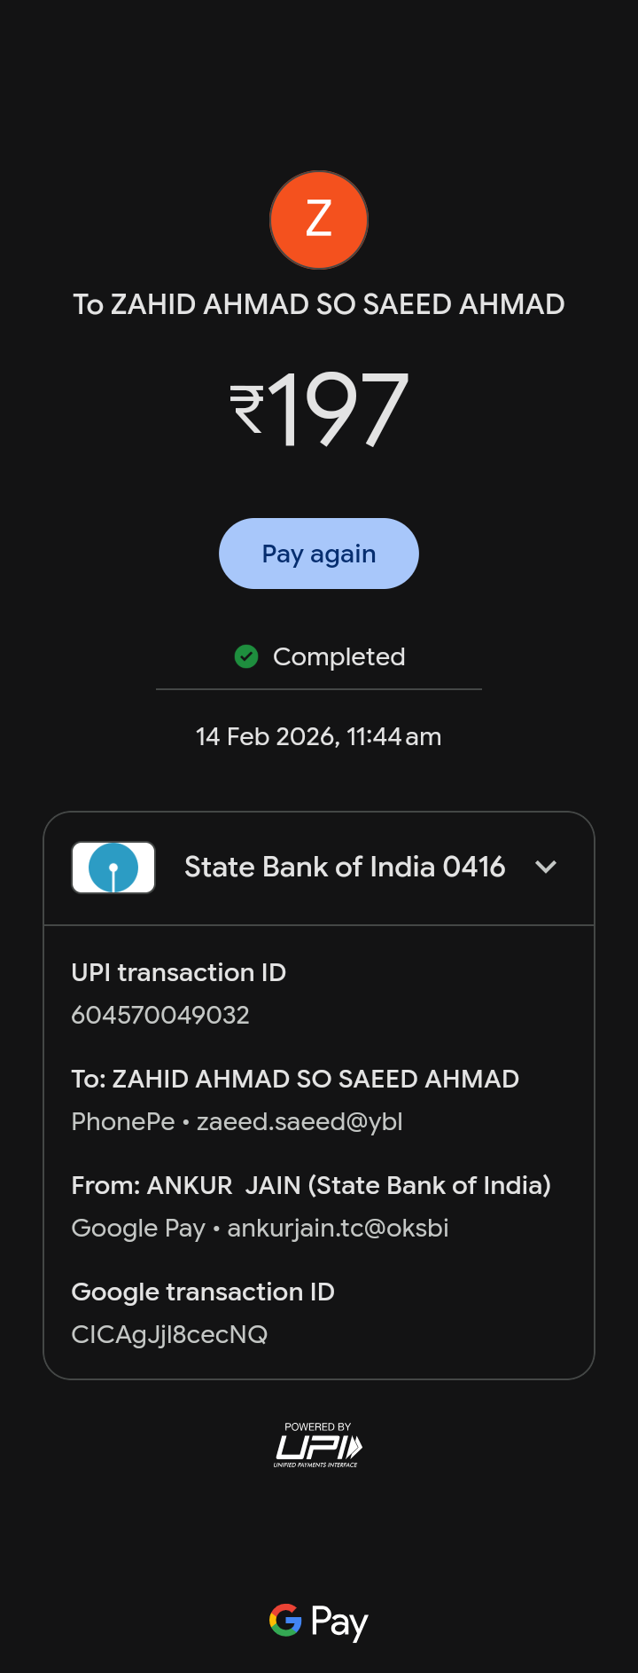Click Google transaction ID value CICAgJjl8cecNQ
The image size is (638, 1673).
pos(169,1334)
